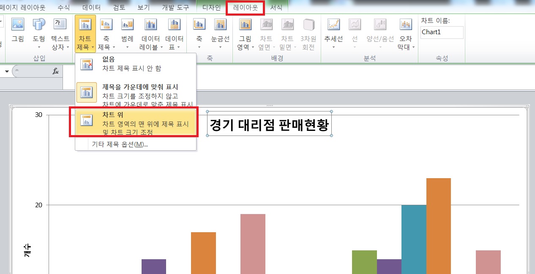The width and height of the screenshot is (535, 274).
Task: Expand the 범례 legend dropdown
Action: point(127,33)
